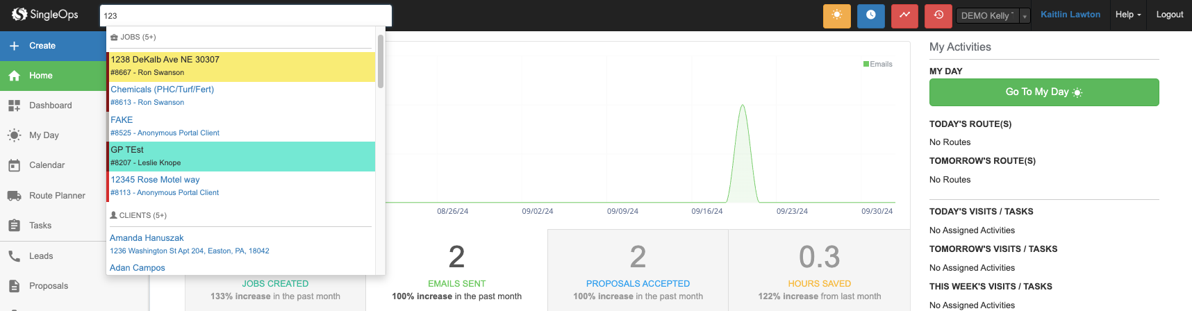
Task: Open the red trend line chart icon
Action: point(904,16)
